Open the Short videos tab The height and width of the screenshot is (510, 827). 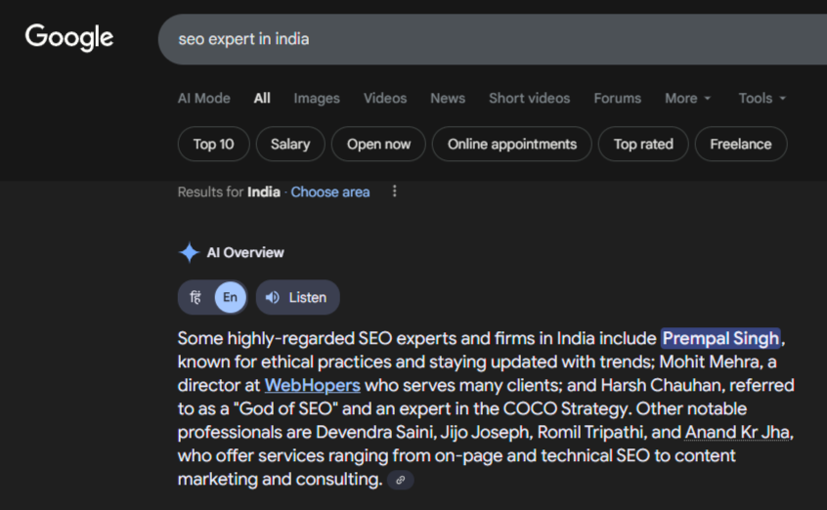point(530,98)
